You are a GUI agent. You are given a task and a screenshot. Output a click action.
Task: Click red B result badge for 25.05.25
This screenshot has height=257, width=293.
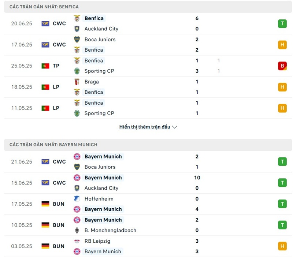282,66
